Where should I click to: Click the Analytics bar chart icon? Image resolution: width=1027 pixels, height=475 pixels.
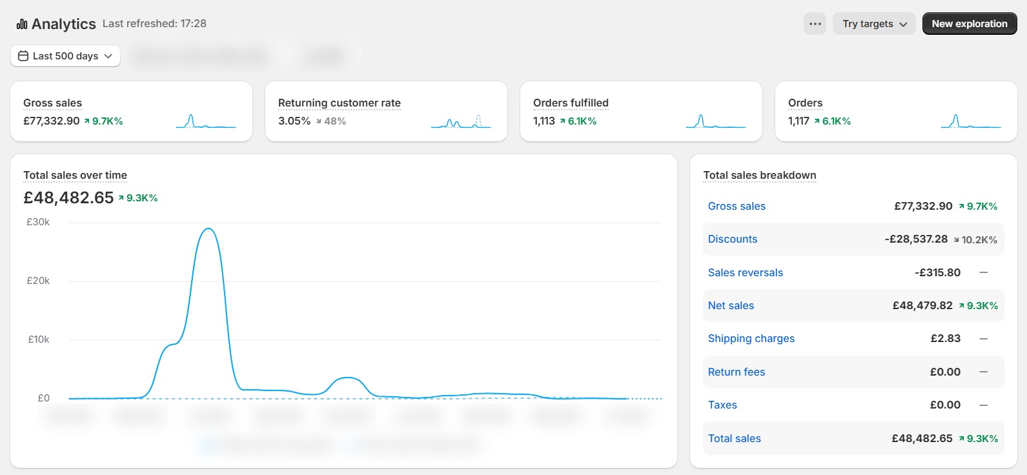pyautogui.click(x=22, y=24)
